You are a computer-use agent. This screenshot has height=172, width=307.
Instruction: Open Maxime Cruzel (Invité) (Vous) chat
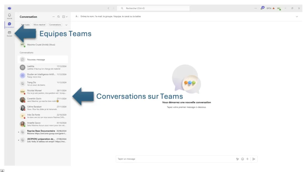43,45
